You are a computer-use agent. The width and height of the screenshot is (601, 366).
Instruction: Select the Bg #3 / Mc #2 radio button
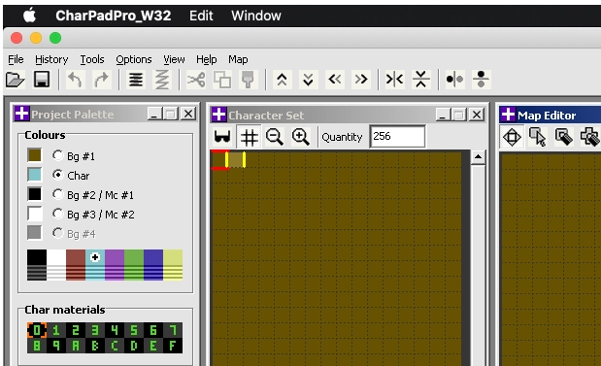57,214
